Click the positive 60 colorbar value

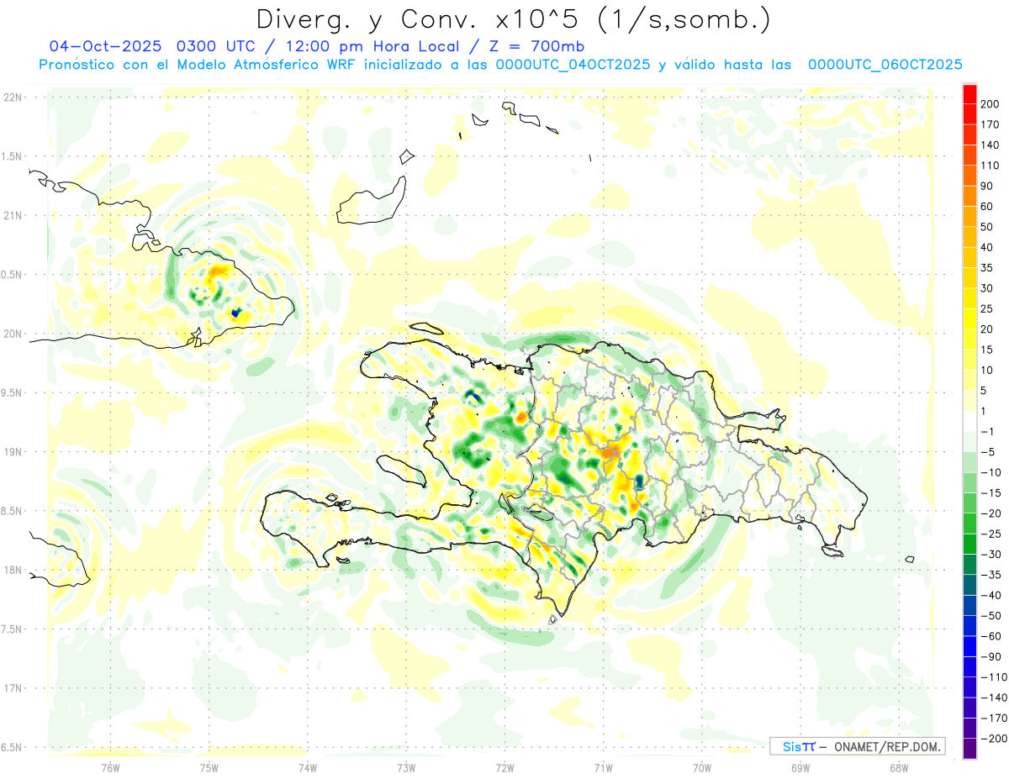[x=987, y=207]
